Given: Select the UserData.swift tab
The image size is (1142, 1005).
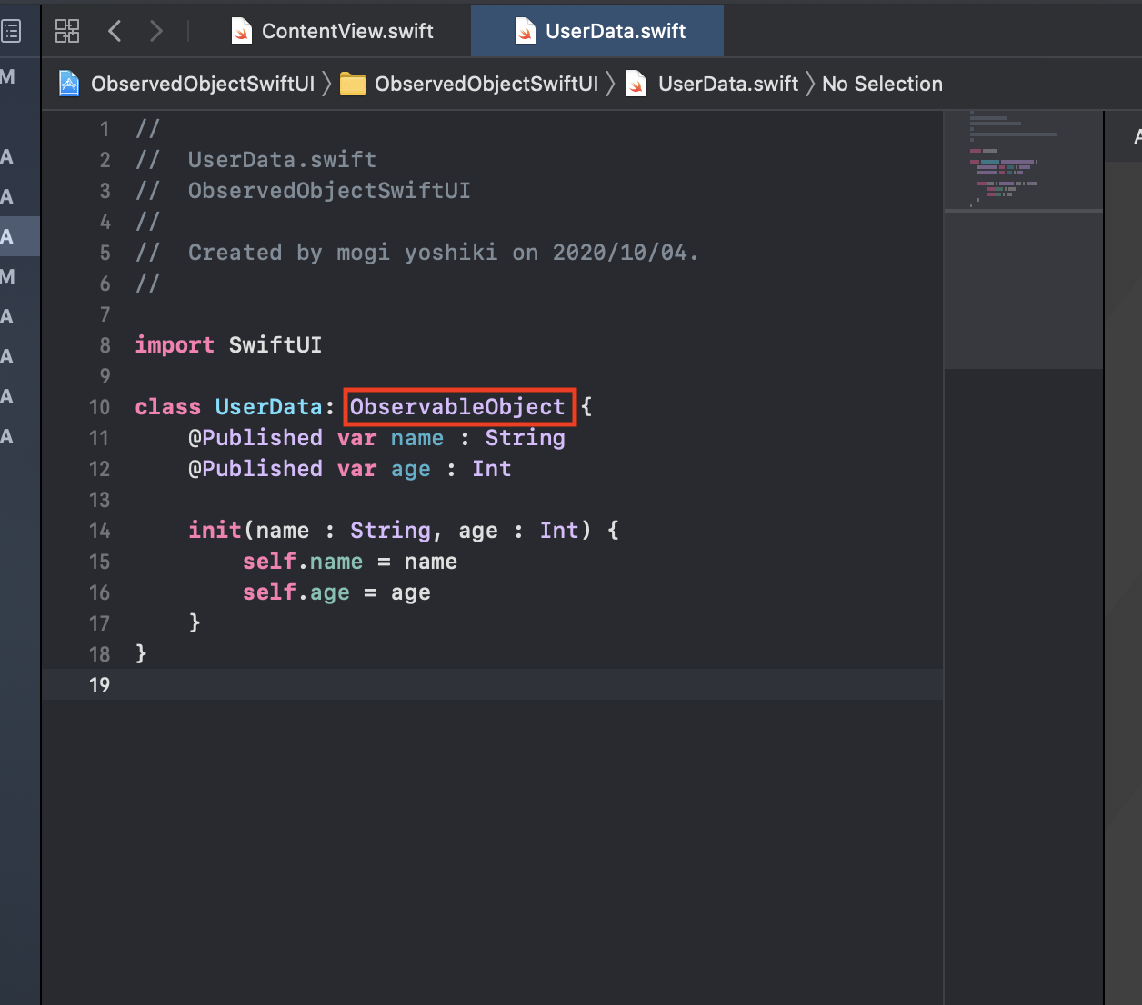Looking at the screenshot, I should (597, 31).
